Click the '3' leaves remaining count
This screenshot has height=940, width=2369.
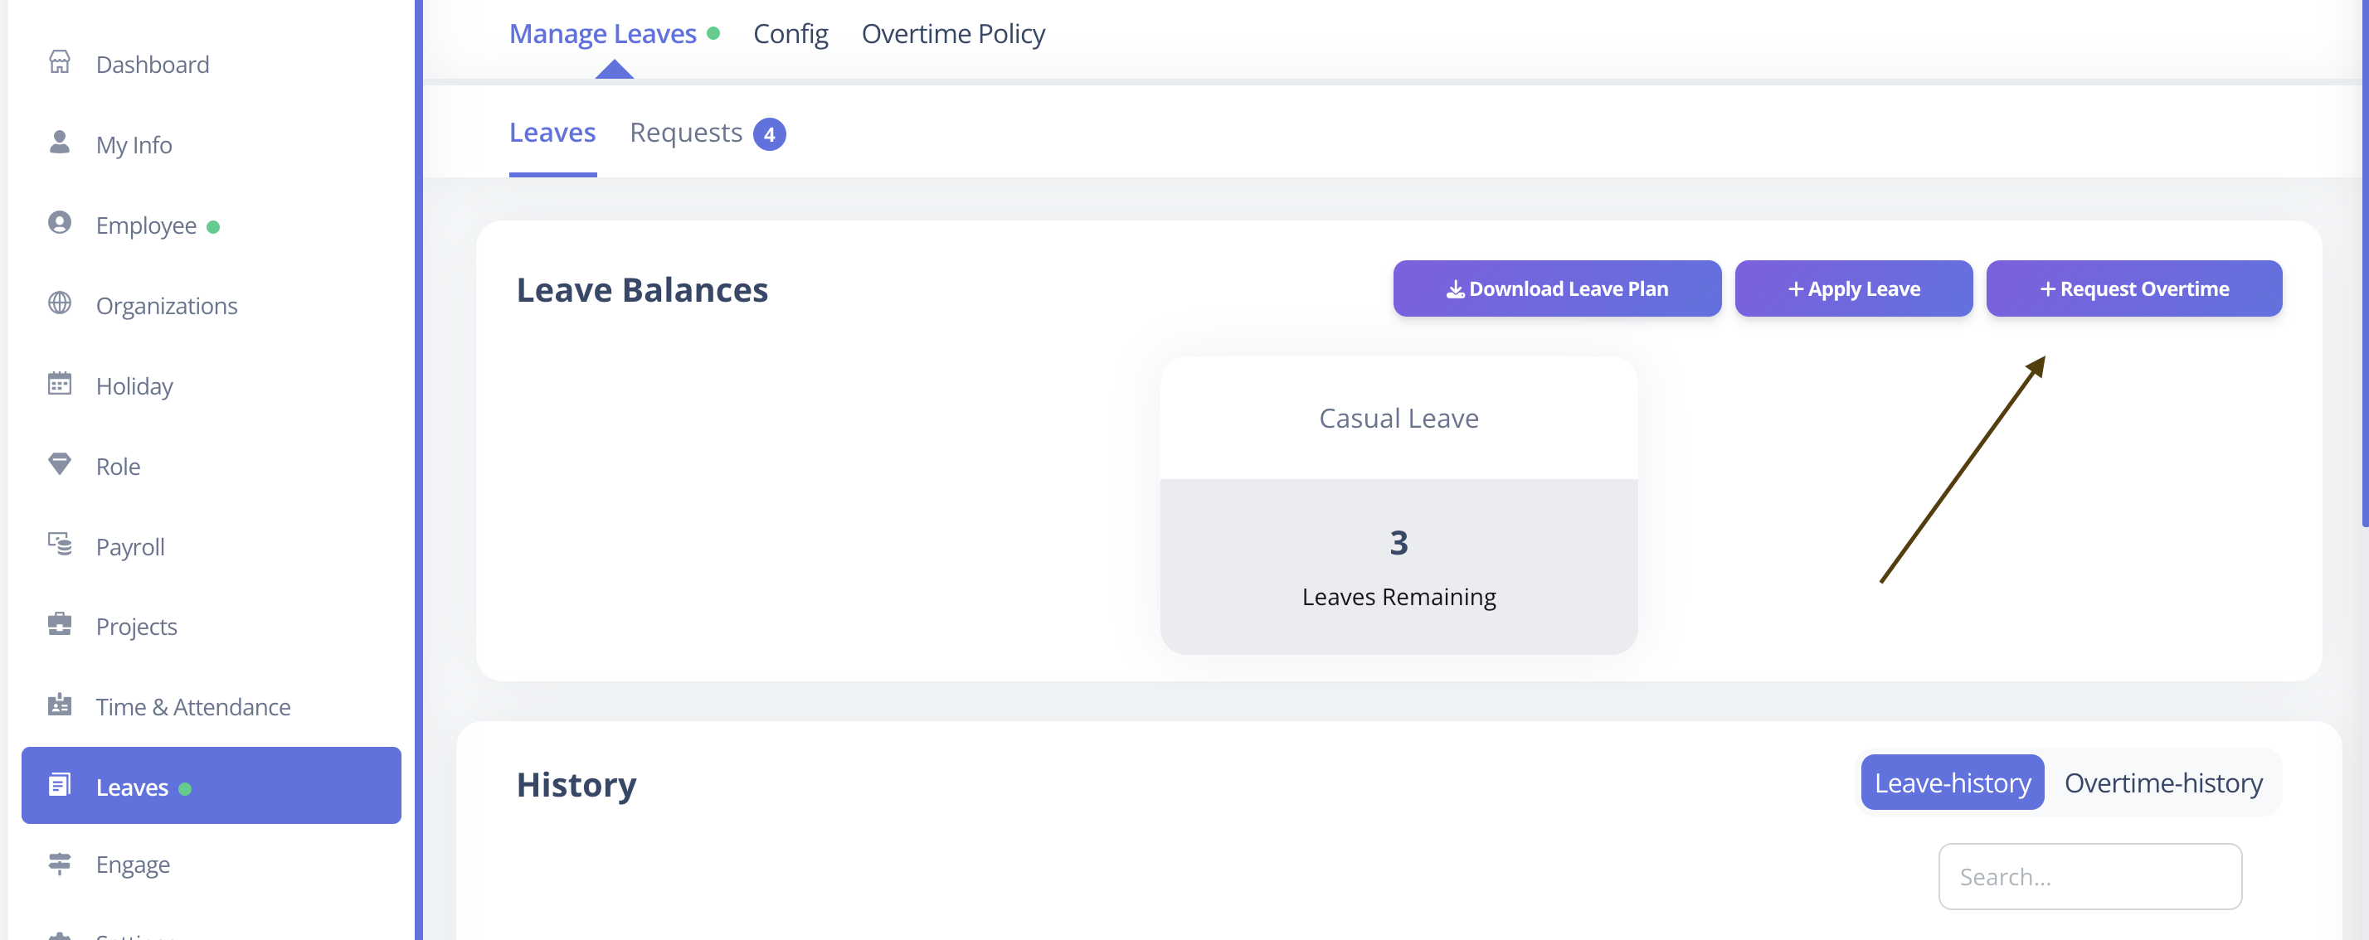coord(1399,543)
